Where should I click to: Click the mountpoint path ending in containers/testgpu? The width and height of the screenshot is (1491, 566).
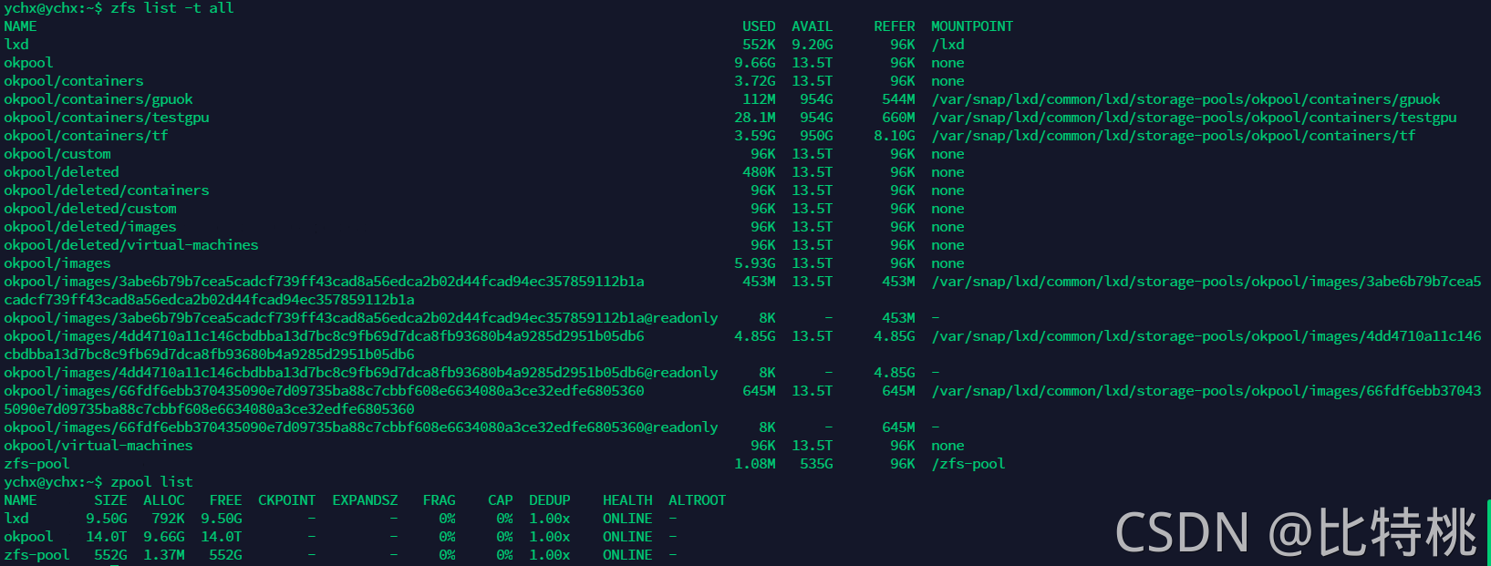(x=1194, y=118)
